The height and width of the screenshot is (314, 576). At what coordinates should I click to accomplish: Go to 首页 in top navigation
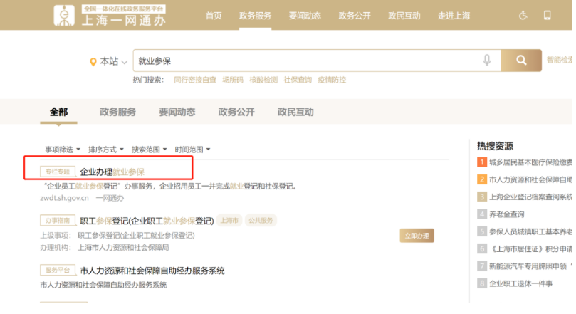(x=214, y=16)
